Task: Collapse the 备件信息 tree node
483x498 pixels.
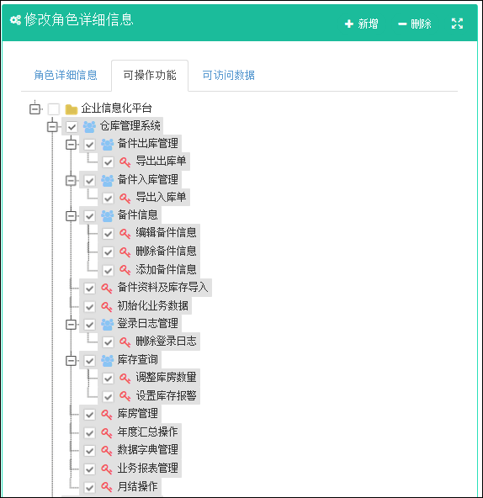Action: 71,216
